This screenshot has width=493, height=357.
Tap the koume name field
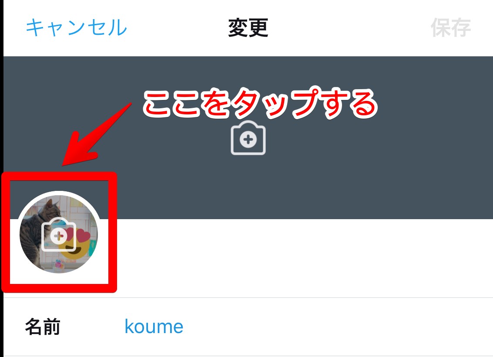click(154, 327)
